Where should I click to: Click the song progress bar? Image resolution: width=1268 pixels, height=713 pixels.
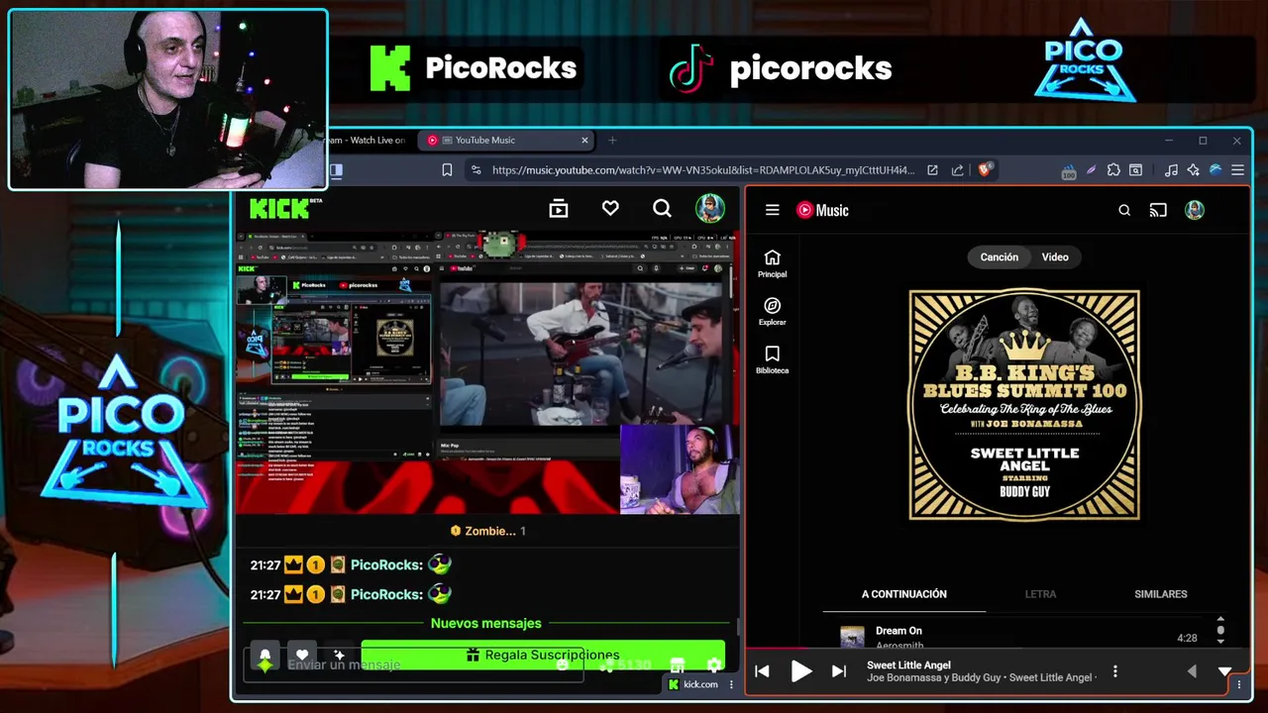[998, 649]
